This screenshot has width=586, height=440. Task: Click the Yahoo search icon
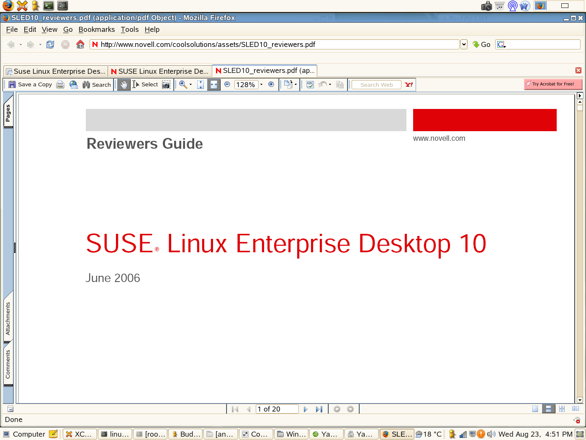(409, 85)
